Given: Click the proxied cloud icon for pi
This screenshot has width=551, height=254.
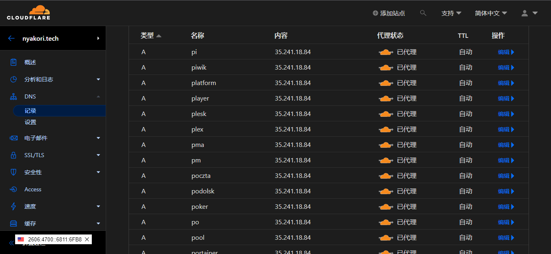Looking at the screenshot, I should pyautogui.click(x=386, y=52).
